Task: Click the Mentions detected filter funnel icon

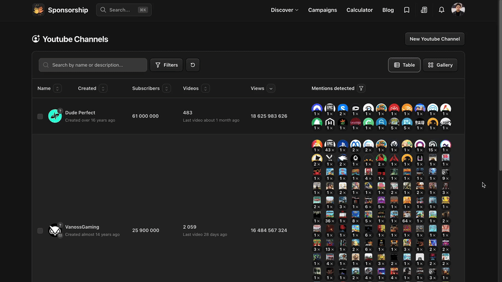Action: (x=361, y=88)
